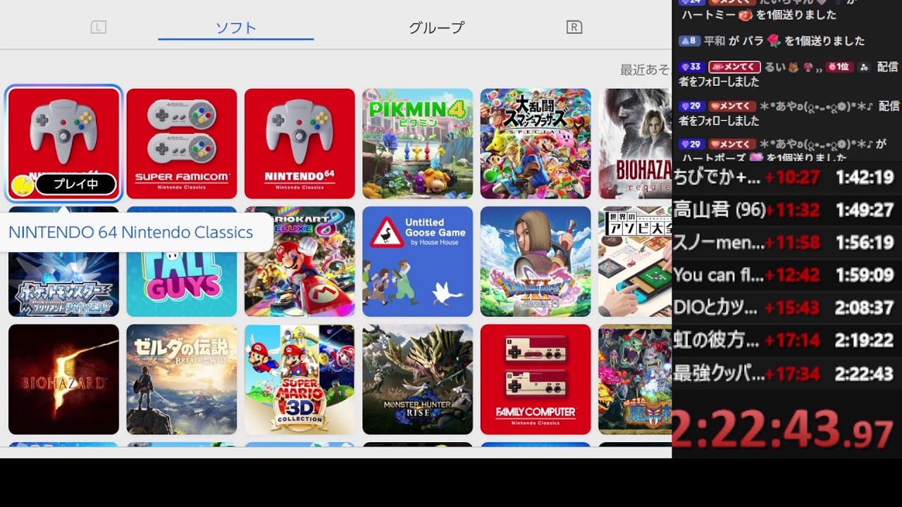The image size is (902, 507).
Task: Switch to the ソフト tab
Action: click(236, 28)
